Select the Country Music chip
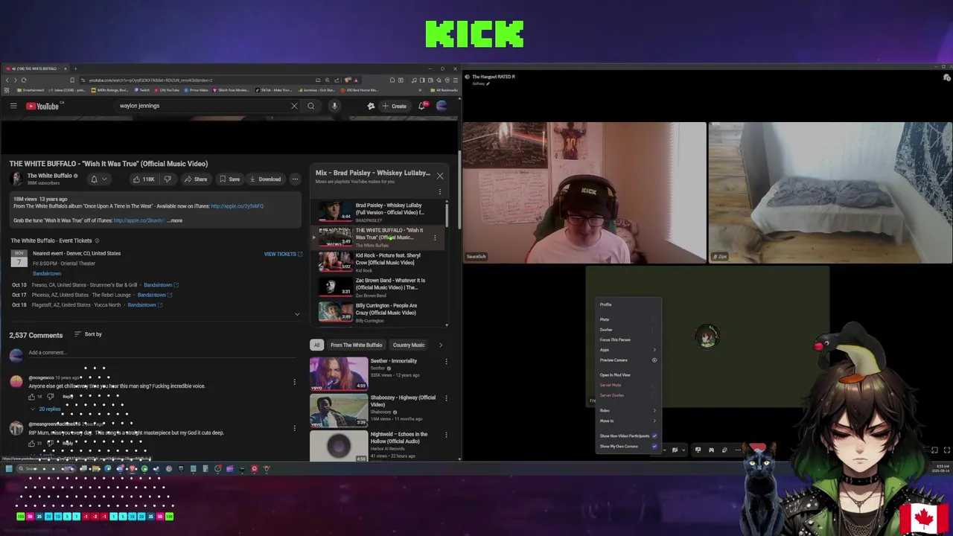The height and width of the screenshot is (536, 953). 409,345
